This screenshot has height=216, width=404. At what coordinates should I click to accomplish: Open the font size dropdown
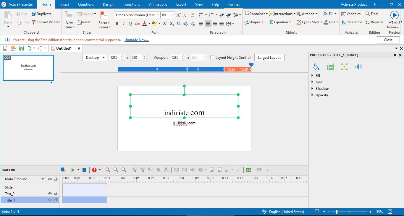(x=173, y=15)
